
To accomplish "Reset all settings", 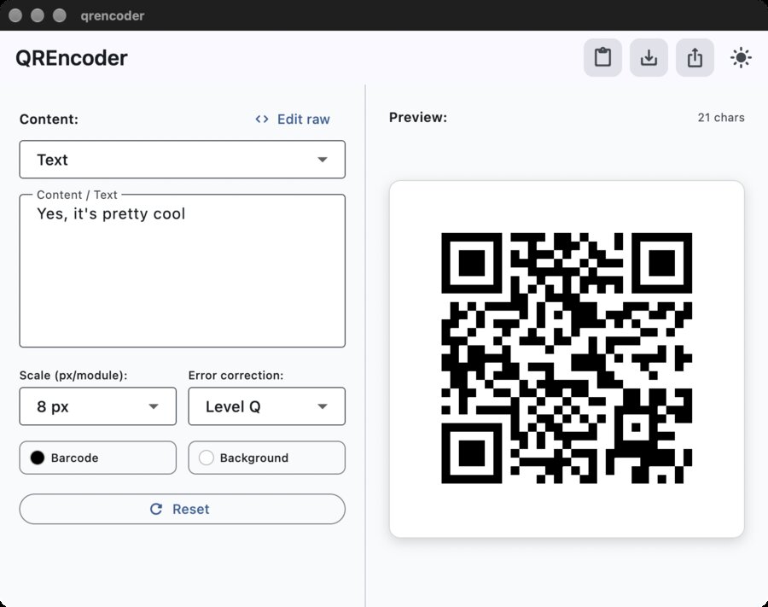I will 183,509.
